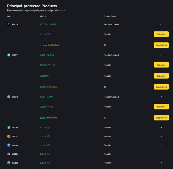
Task: Open the APR chart for USDC 7.79%
Action: [52, 107]
